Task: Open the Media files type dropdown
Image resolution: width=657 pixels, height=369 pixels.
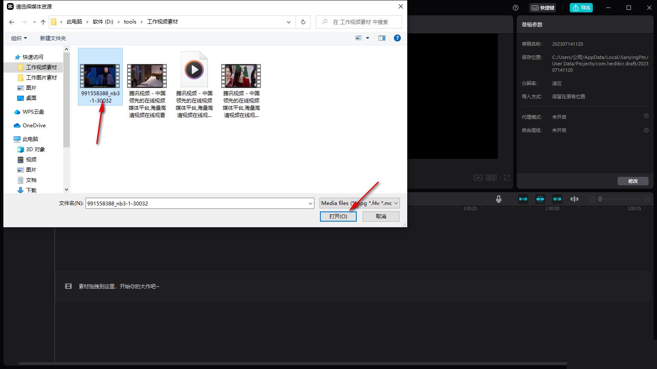Action: click(x=360, y=203)
